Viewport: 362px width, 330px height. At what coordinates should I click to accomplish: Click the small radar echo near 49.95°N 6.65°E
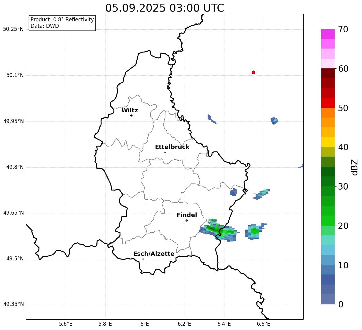point(274,121)
